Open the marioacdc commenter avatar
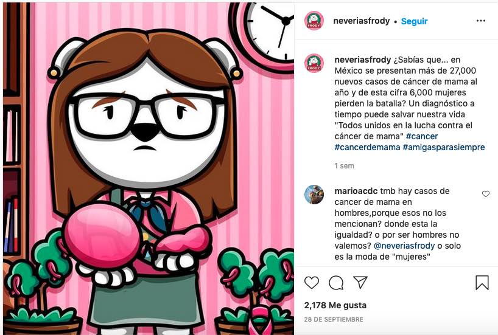Viewport: 498px width, 335px height. click(x=314, y=195)
